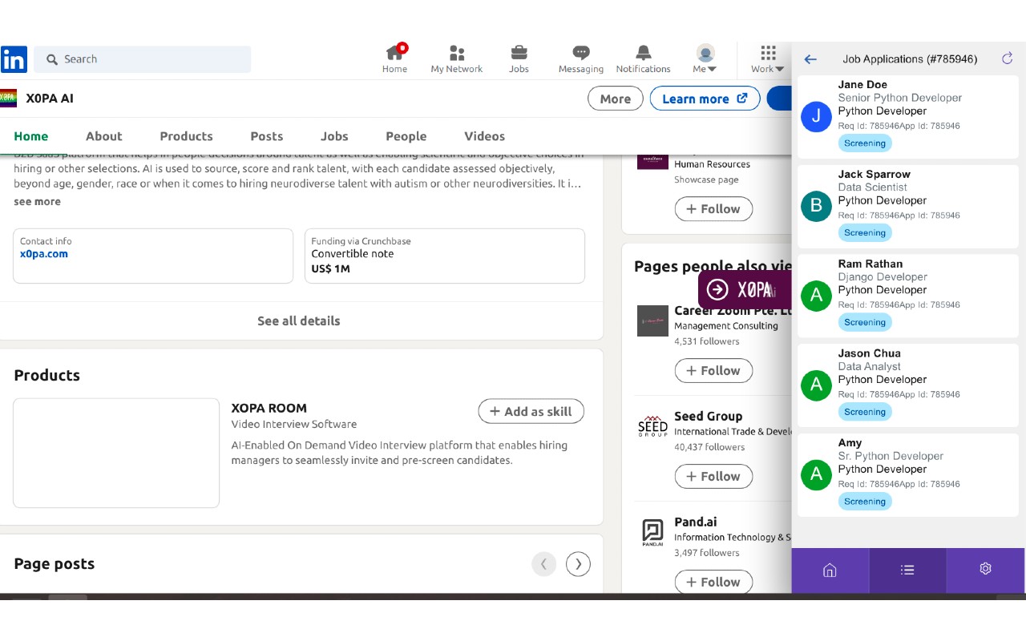Expand the Me profile menu
Viewport: 1026px width, 641px height.
(x=705, y=59)
